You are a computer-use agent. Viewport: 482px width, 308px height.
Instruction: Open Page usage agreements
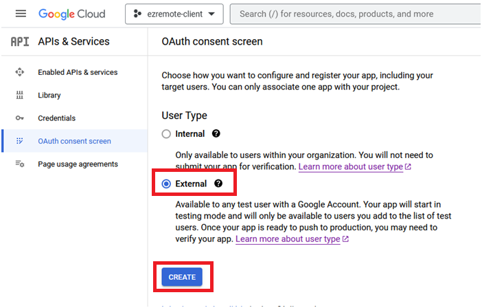pyautogui.click(x=78, y=164)
